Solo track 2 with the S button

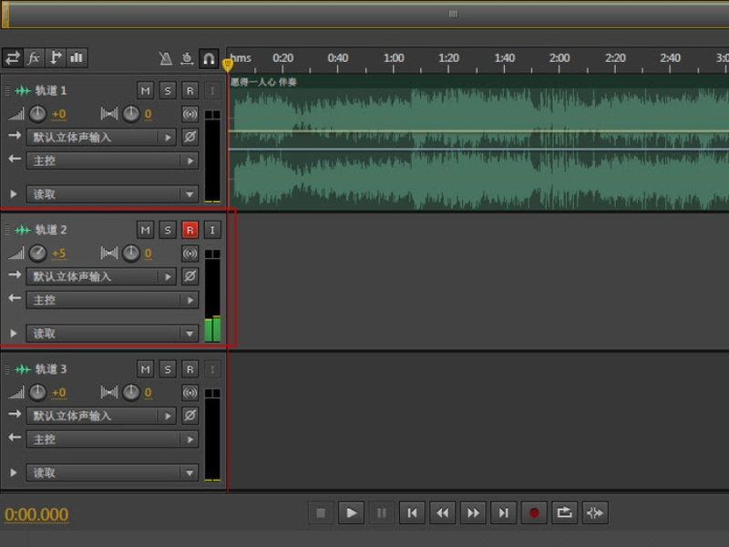pos(168,230)
